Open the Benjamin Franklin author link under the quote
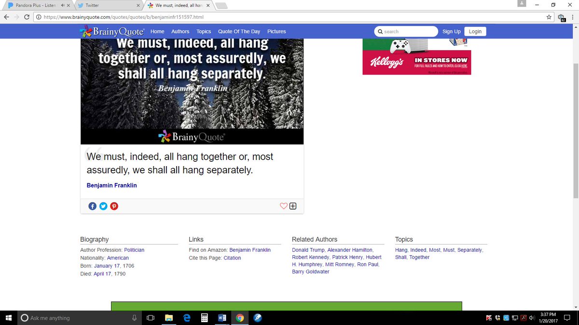 pyautogui.click(x=112, y=185)
